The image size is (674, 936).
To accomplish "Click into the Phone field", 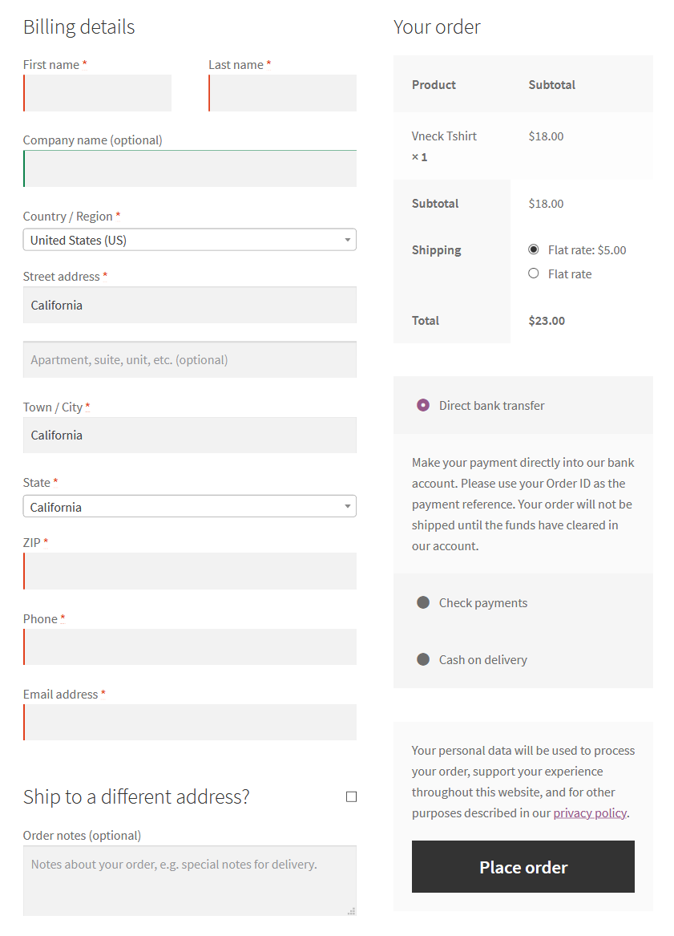I will click(189, 646).
